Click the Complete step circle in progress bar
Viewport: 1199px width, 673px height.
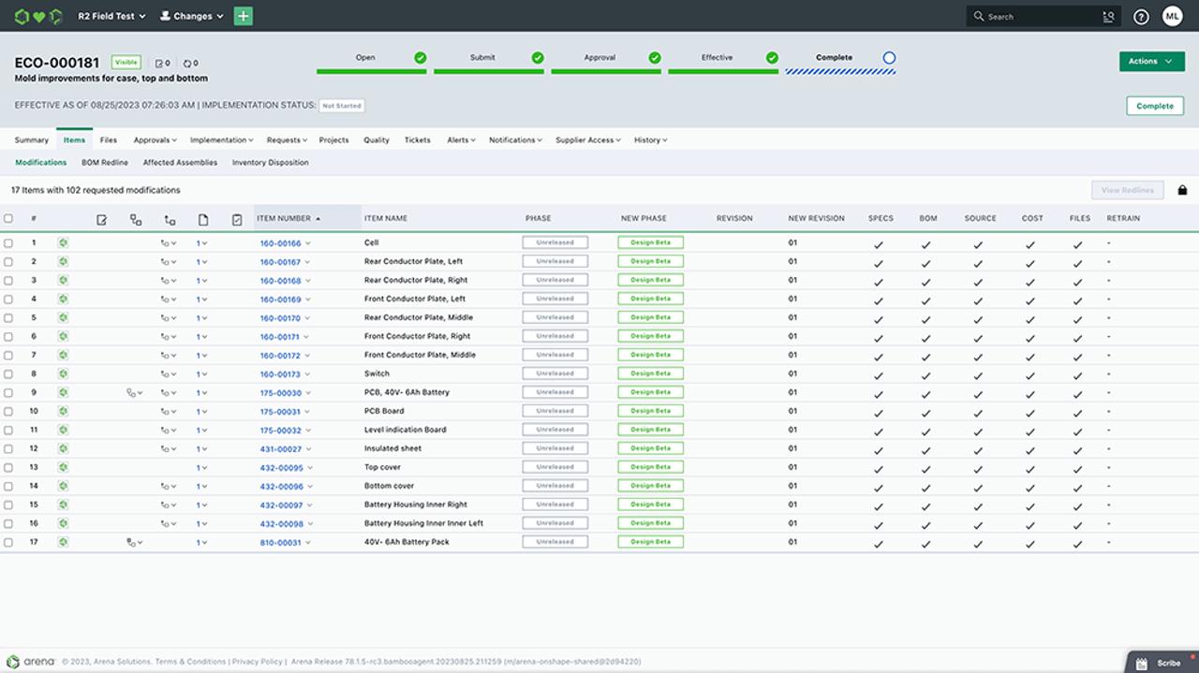click(x=890, y=57)
